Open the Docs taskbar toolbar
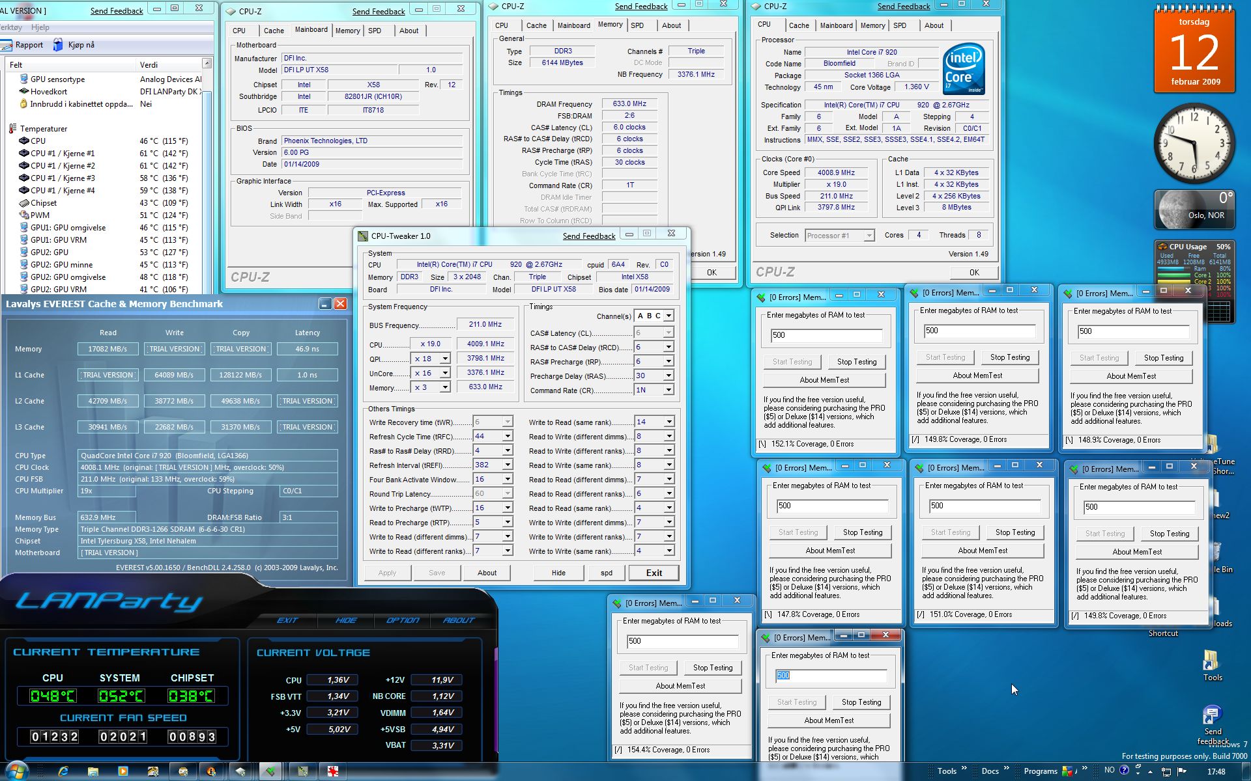Screen dimensions: 1251x781 [x=990, y=771]
